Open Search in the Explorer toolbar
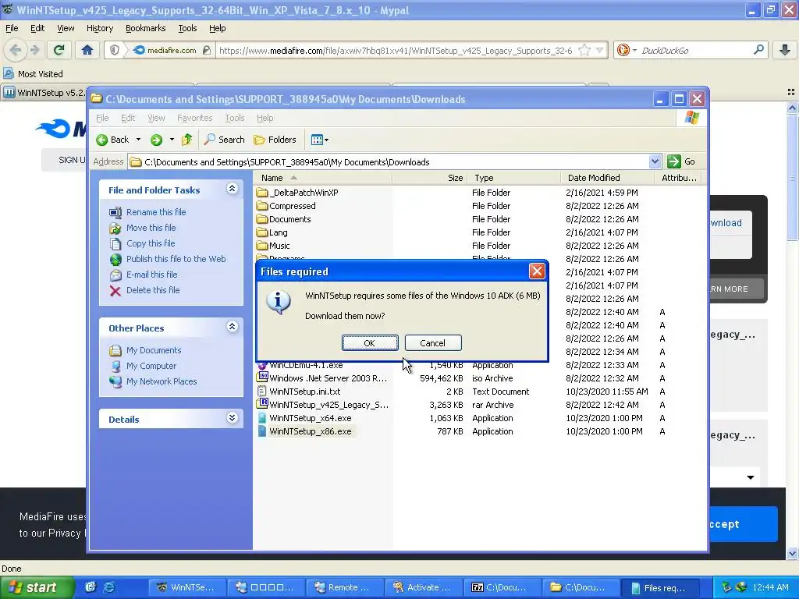 tap(224, 140)
